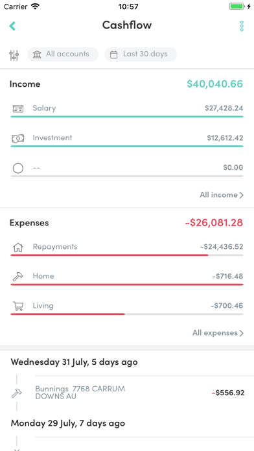
Task: Tap the Investment amount $12,612.42
Action: point(225,138)
